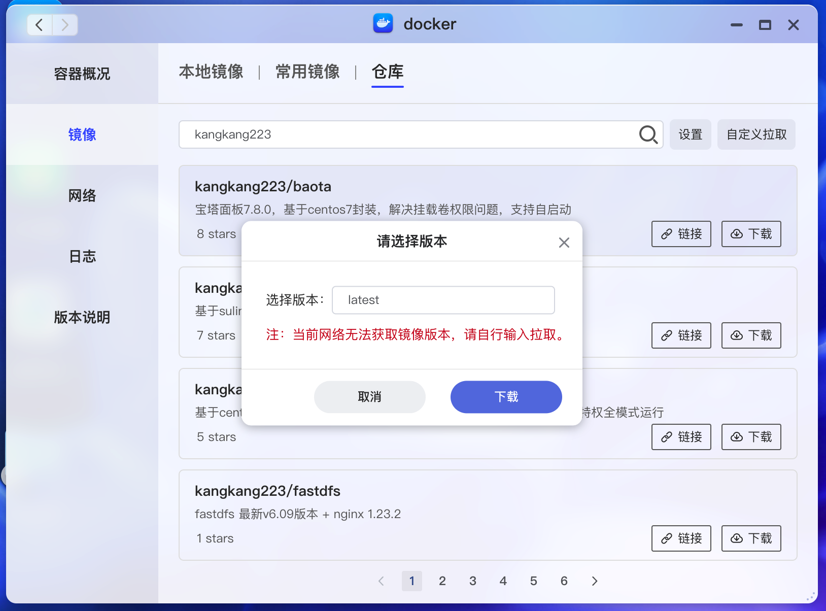
Task: Click the fastdfs 最新v6.09版本 description
Action: (x=298, y=514)
